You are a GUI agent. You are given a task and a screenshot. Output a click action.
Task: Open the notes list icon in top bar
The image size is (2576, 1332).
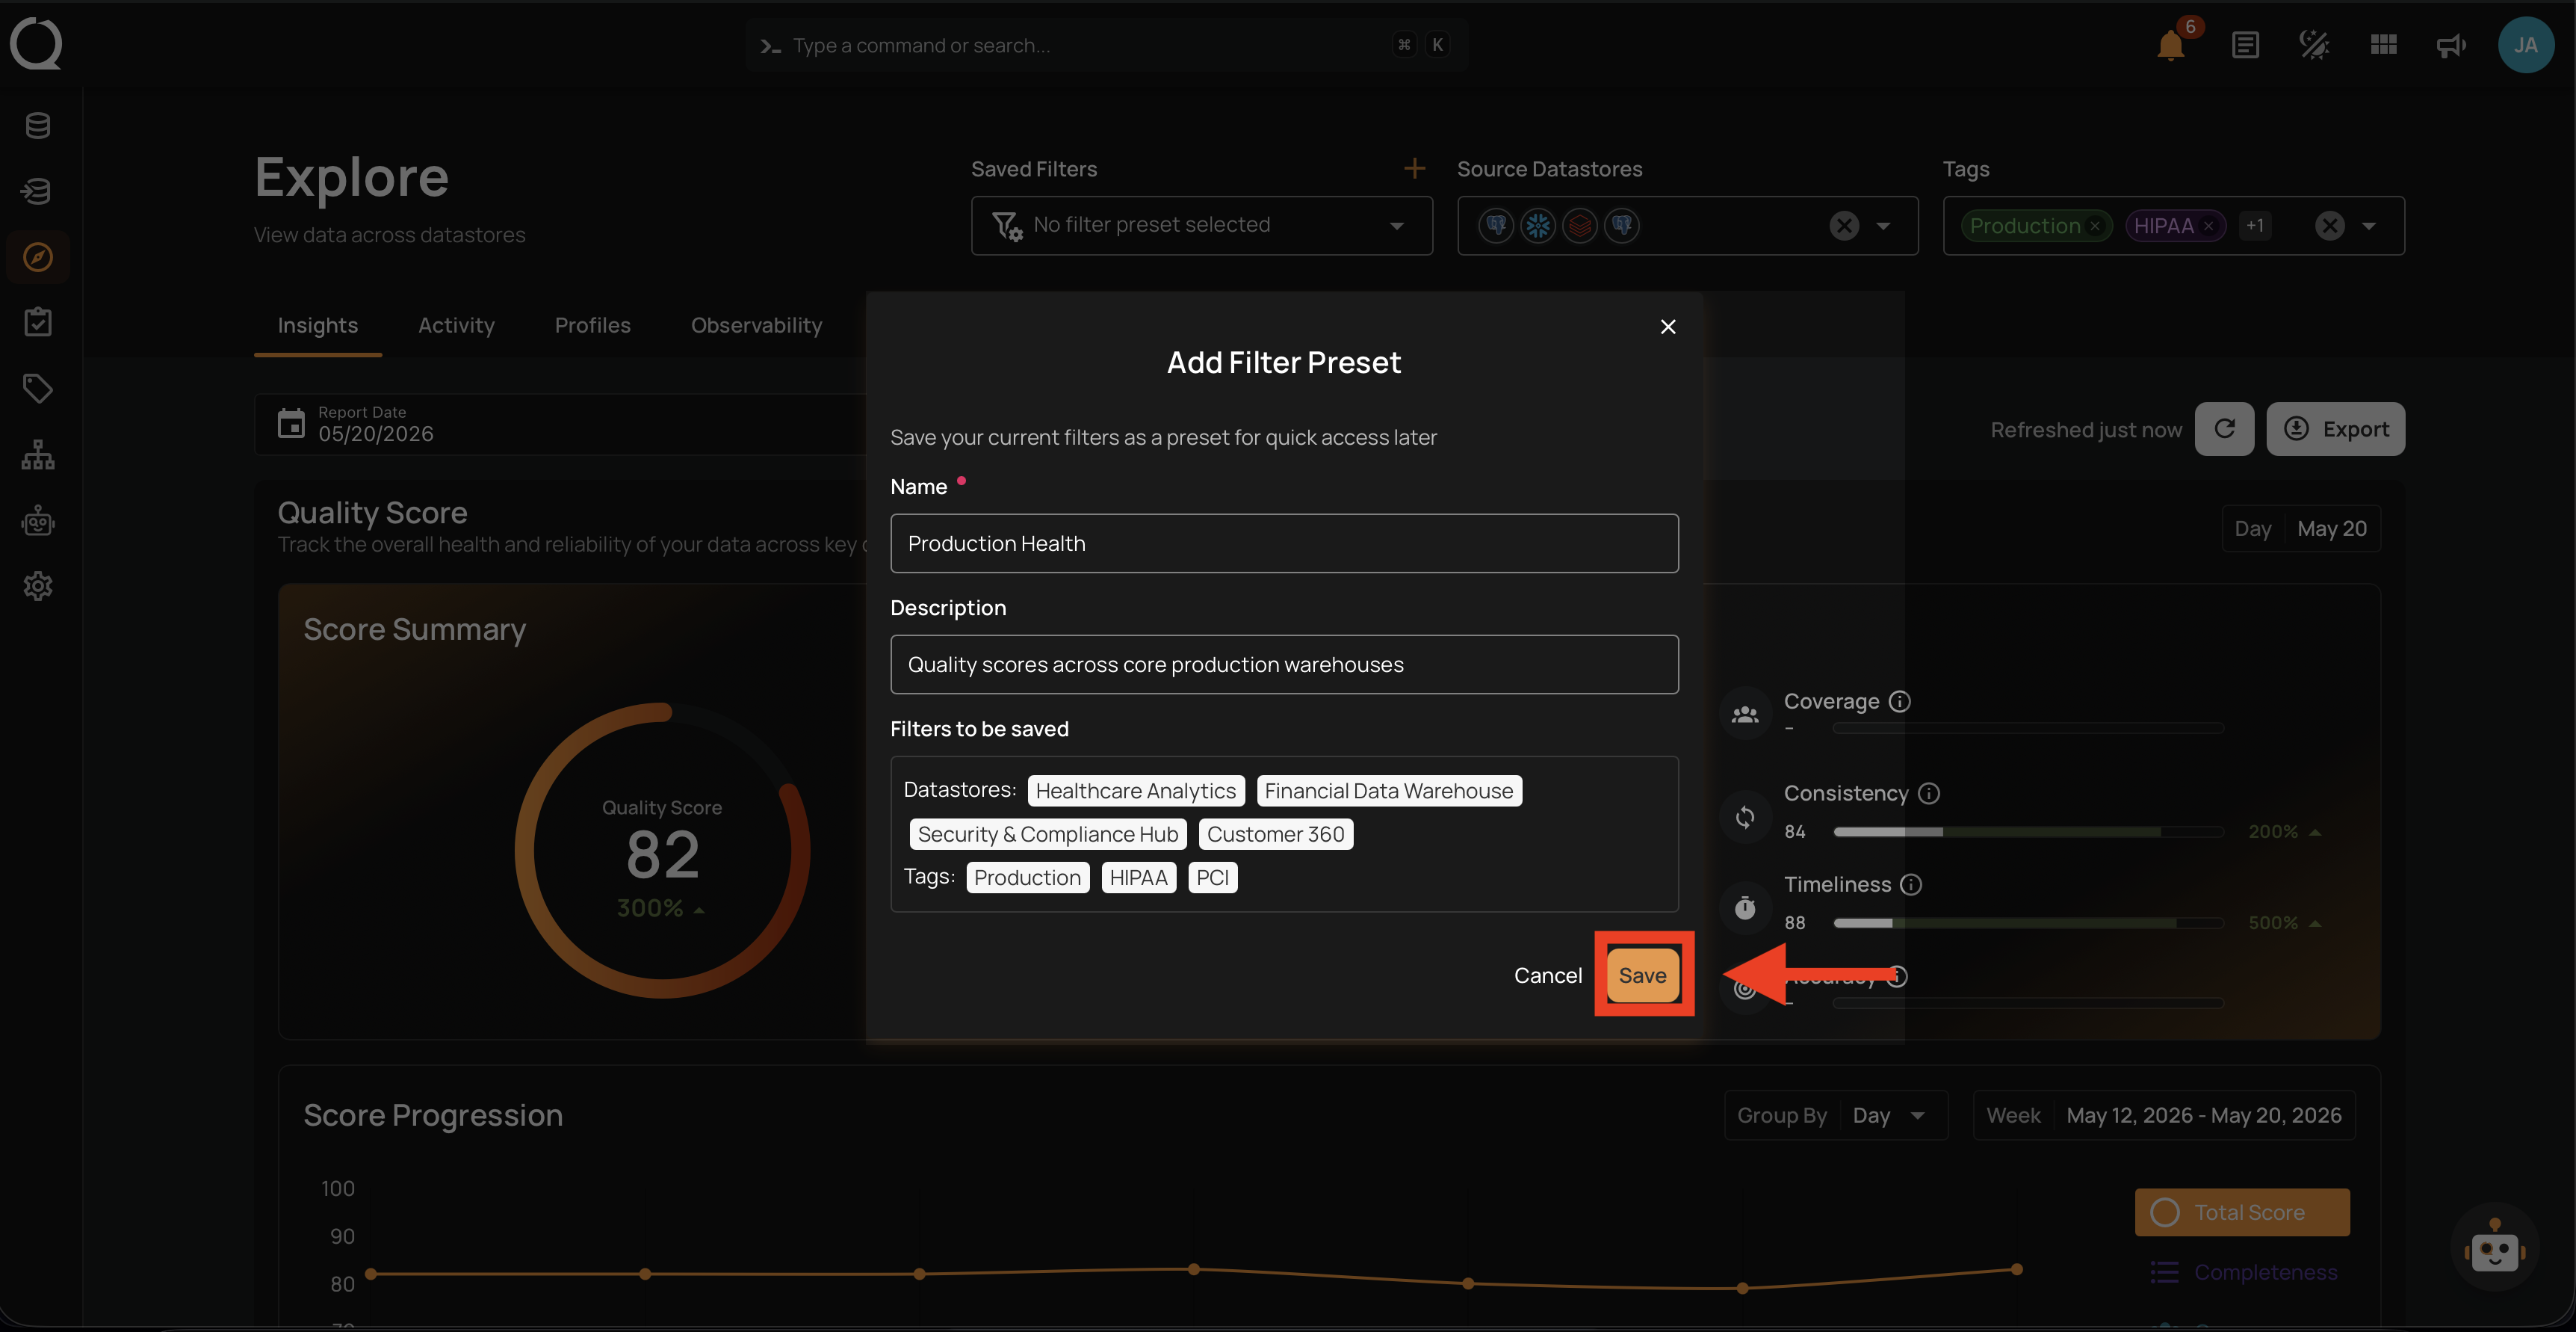tap(2245, 45)
